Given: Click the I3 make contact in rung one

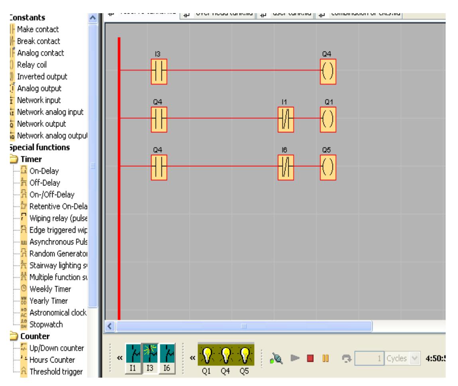Looking at the screenshot, I should tap(159, 72).
